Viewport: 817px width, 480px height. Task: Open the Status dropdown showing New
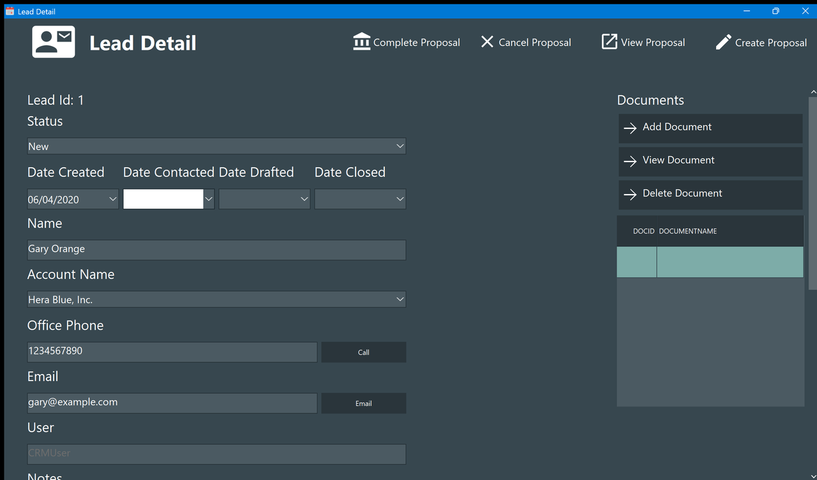(x=216, y=146)
